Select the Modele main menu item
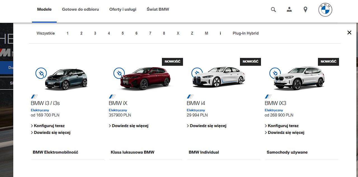The image size is (358, 177). 44,9
